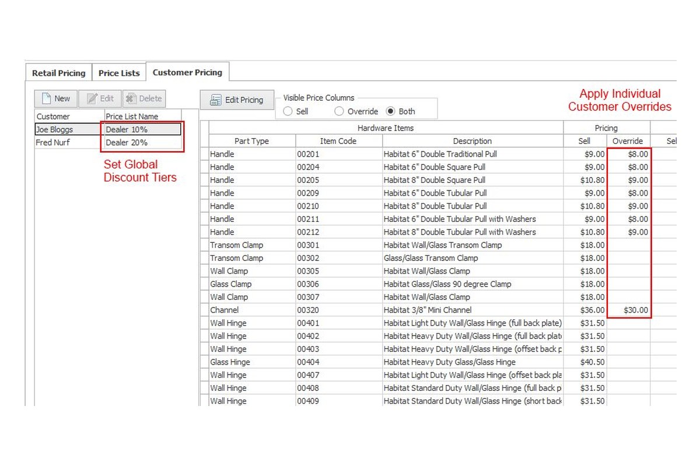The image size is (700, 466).
Task: Sort by the Part Type column header
Action: 252,141
